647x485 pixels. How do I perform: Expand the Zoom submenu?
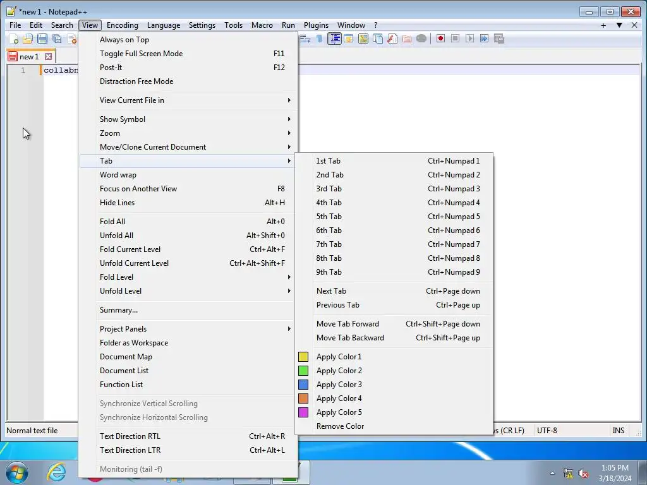pos(188,133)
